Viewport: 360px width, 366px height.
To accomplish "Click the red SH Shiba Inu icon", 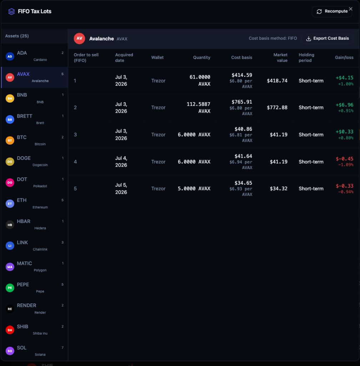I will (x=10, y=330).
